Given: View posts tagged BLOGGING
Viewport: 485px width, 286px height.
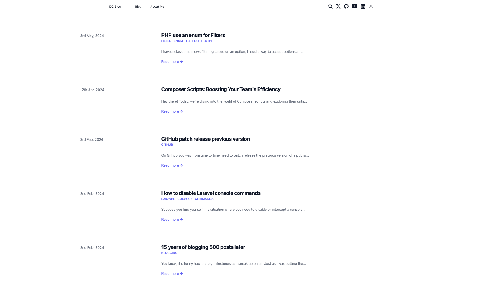Looking at the screenshot, I should (169, 253).
